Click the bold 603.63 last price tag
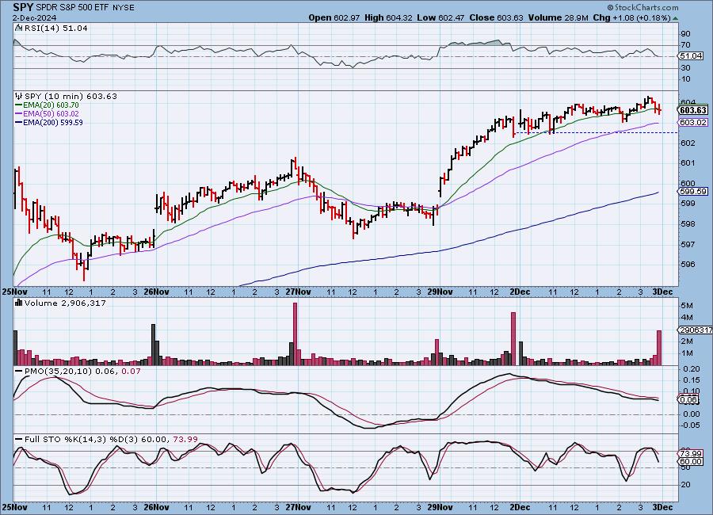The image size is (713, 515). (692, 110)
